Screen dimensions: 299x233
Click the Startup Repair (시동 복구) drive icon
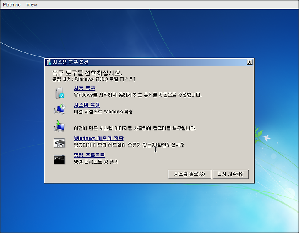point(60,93)
